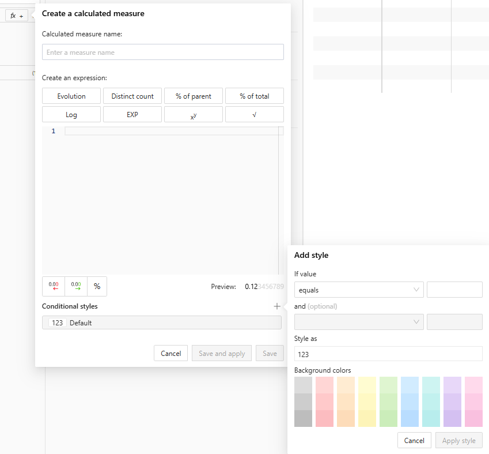Screen dimensions: 489x454
Task: Click the fx add calculated measure icon
Action: pyautogui.click(x=17, y=16)
